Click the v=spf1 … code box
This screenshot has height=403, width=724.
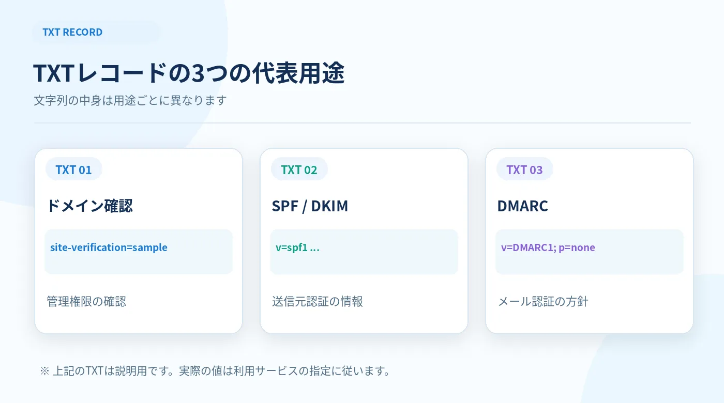click(x=364, y=252)
